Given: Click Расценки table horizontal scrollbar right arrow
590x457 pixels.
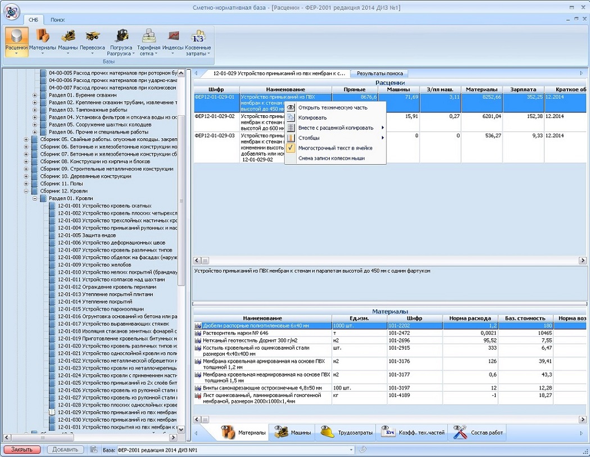Looking at the screenshot, I should (x=583, y=260).
